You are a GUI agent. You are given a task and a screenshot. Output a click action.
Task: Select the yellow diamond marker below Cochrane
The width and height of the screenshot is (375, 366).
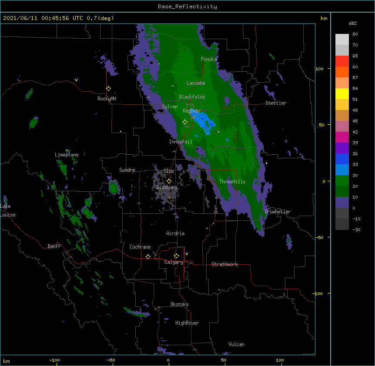coord(148,256)
